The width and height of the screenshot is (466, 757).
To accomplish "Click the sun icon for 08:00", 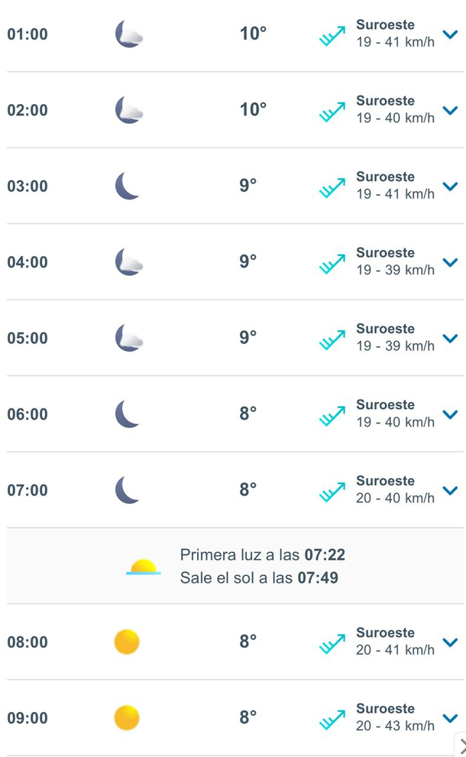I will tap(128, 642).
